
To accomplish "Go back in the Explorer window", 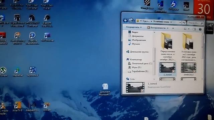I will pos(125,21).
